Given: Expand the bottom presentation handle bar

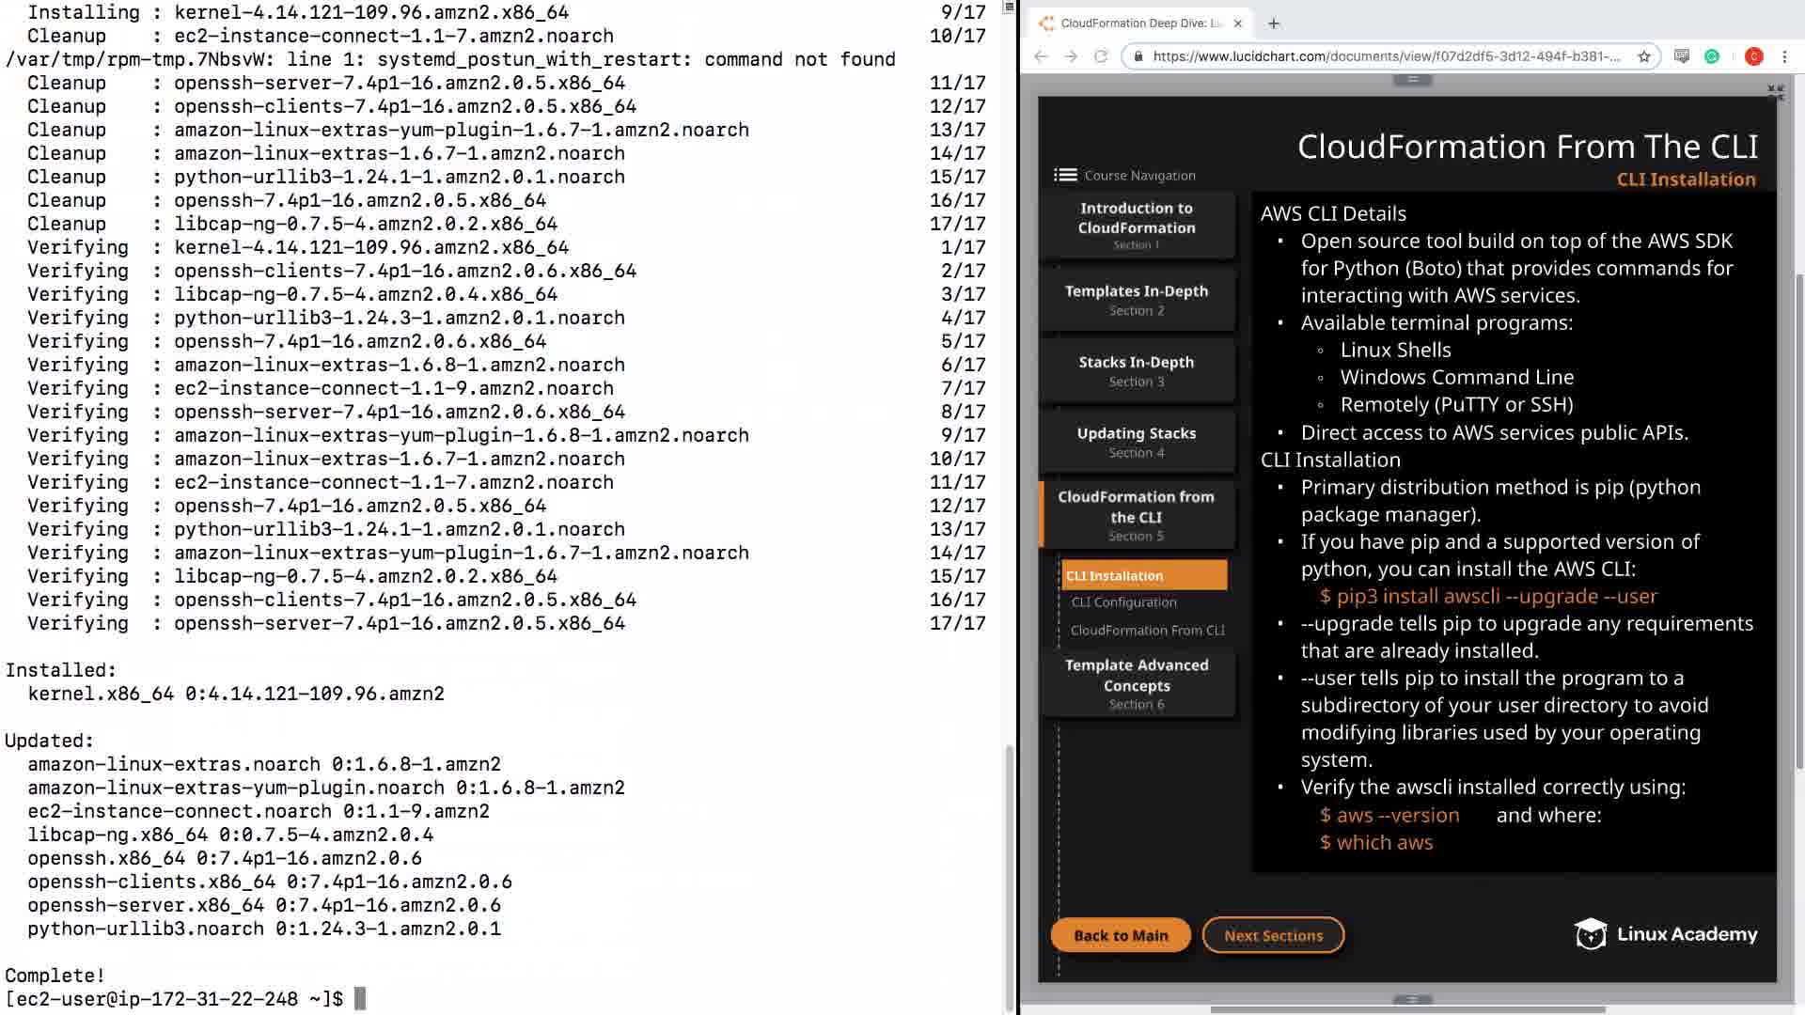Looking at the screenshot, I should pyautogui.click(x=1412, y=999).
